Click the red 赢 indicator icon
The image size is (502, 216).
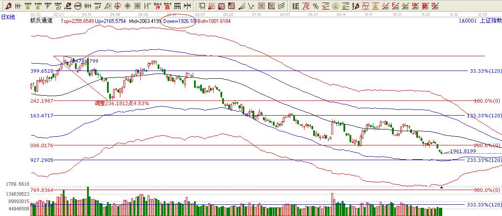click(x=167, y=6)
